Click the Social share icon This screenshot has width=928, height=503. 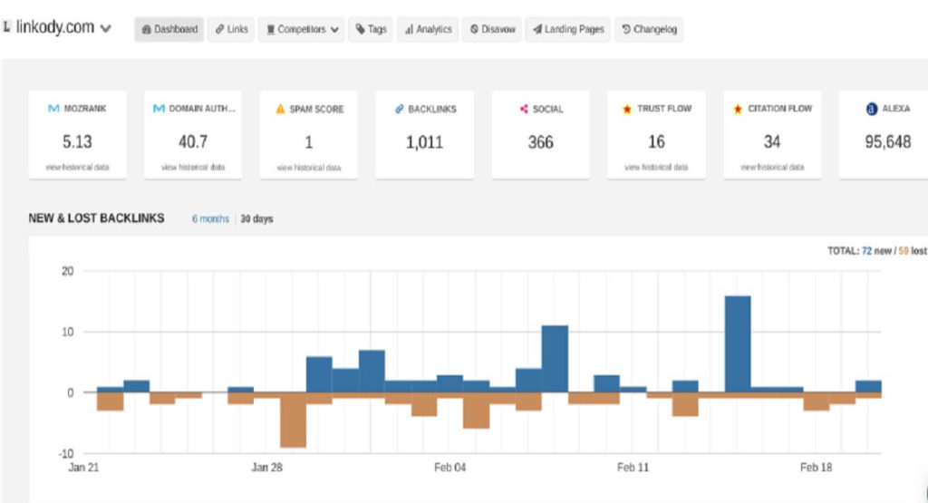point(524,109)
